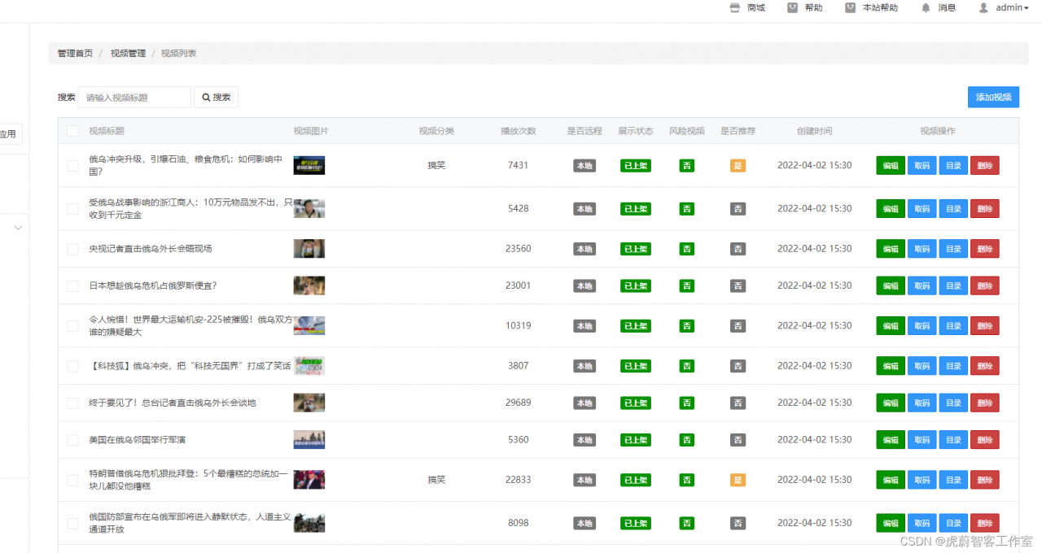Screen dimensions: 1042x553
Task: Check the row 日本想趁俄乌危机占俄罗斯便宜
Action: 73,285
